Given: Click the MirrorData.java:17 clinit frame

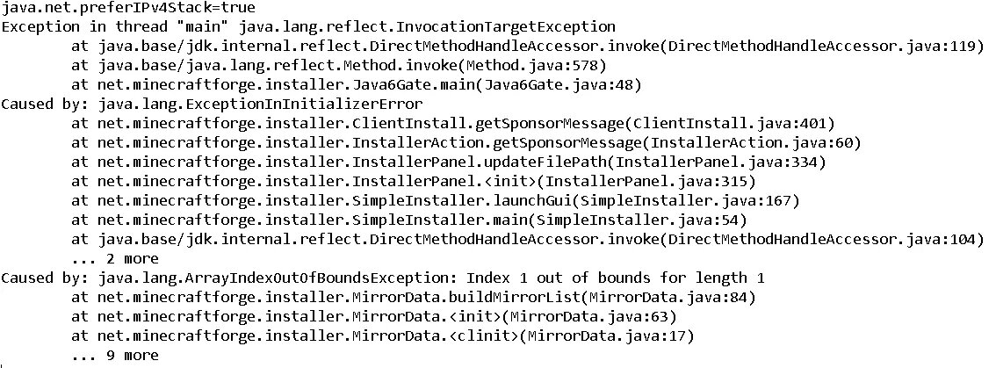Looking at the screenshot, I should coord(382,336).
